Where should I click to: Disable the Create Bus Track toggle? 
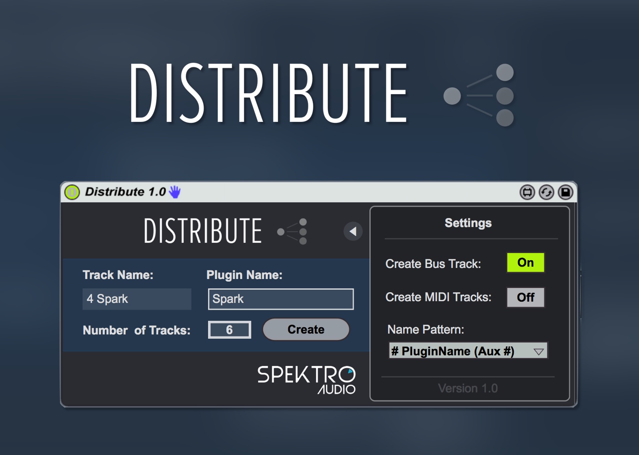(525, 263)
